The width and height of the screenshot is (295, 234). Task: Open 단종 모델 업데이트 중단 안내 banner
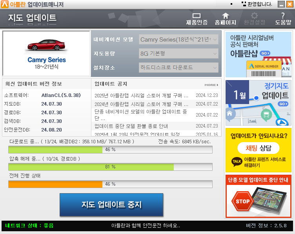(x=258, y=196)
